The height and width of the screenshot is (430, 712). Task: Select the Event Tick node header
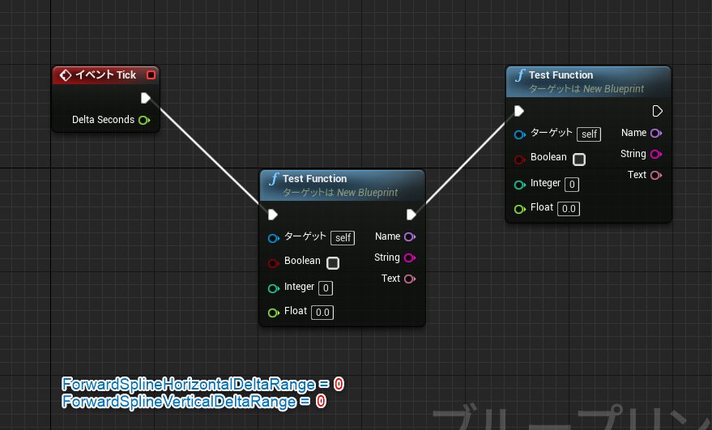point(106,75)
